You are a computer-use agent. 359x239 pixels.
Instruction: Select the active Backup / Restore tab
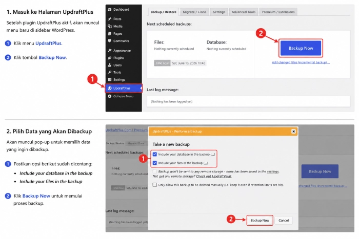164,12
